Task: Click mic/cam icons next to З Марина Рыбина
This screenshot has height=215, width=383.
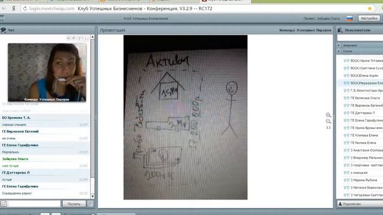Action: click(346, 180)
